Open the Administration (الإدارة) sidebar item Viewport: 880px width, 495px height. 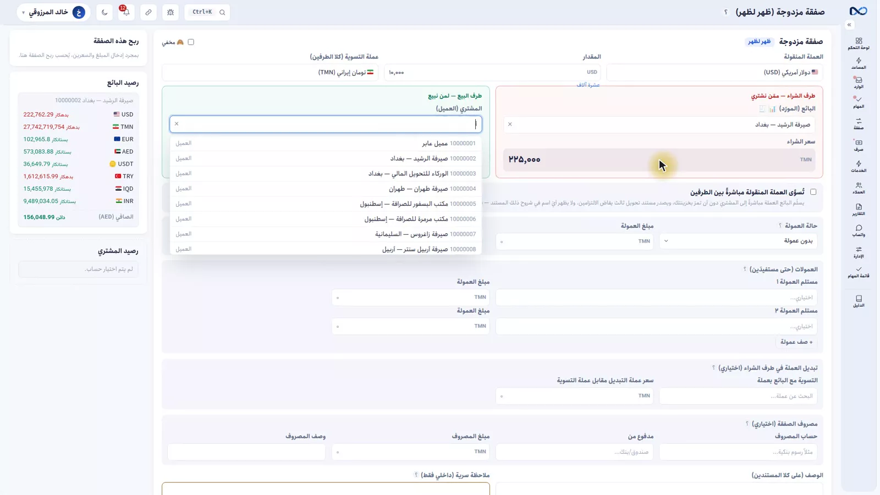tap(859, 252)
